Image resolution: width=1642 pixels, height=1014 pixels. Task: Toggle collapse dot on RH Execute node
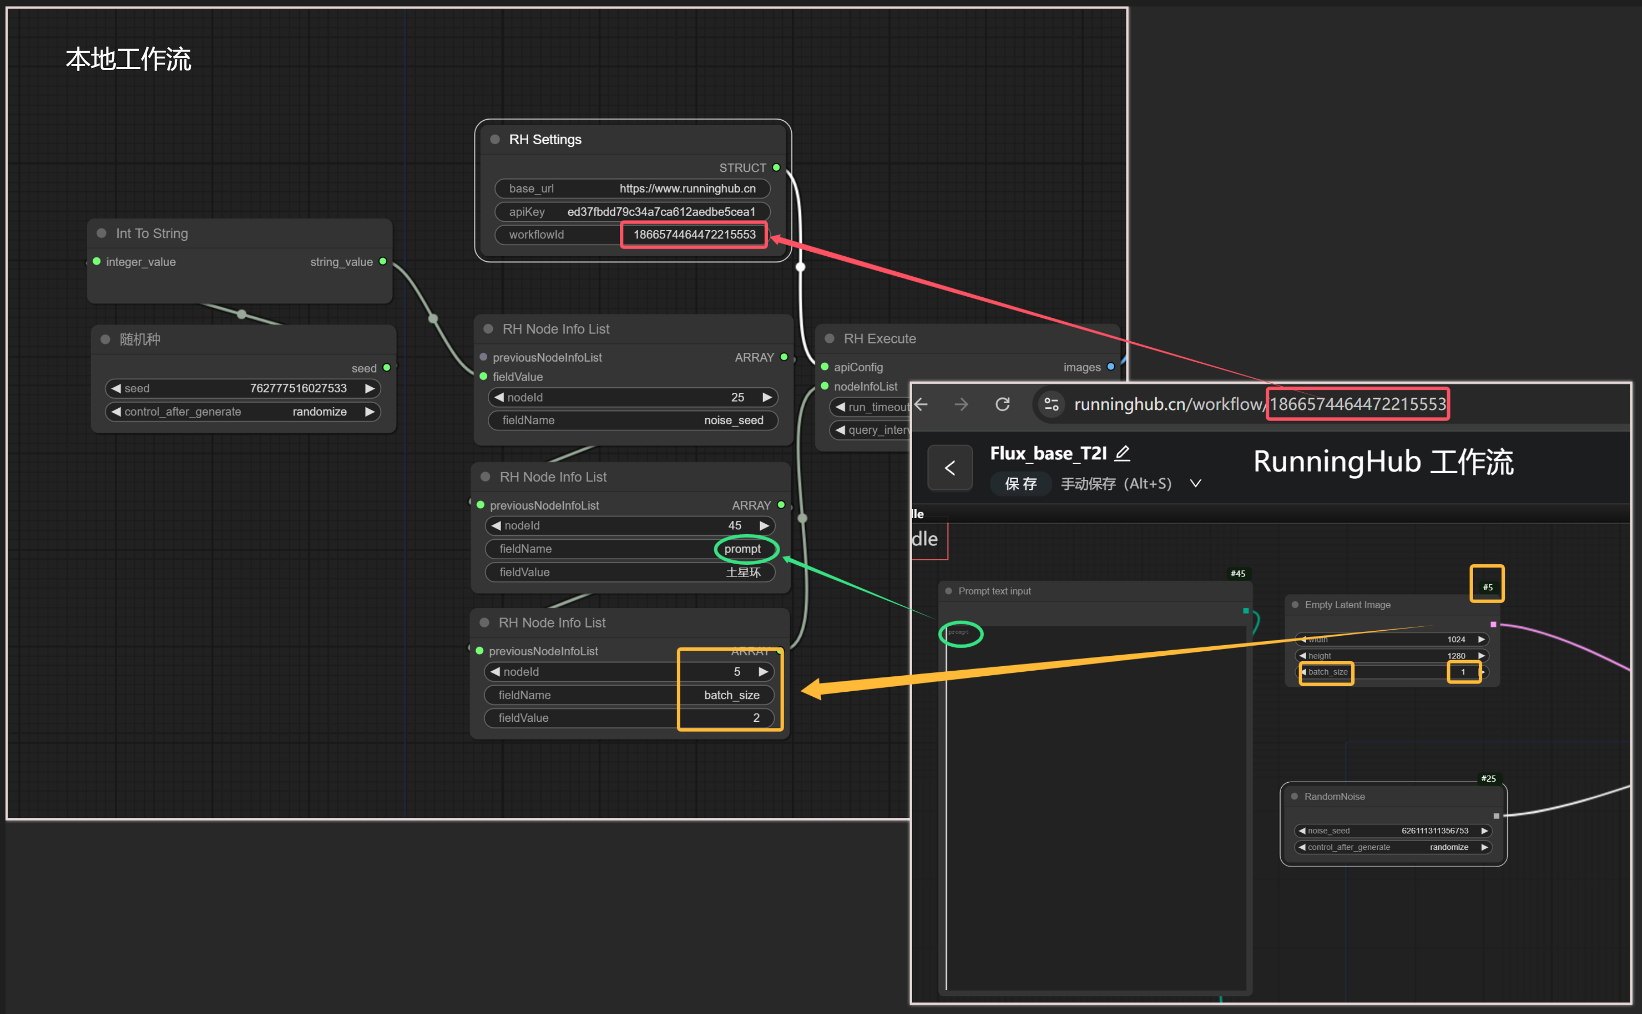pos(830,339)
